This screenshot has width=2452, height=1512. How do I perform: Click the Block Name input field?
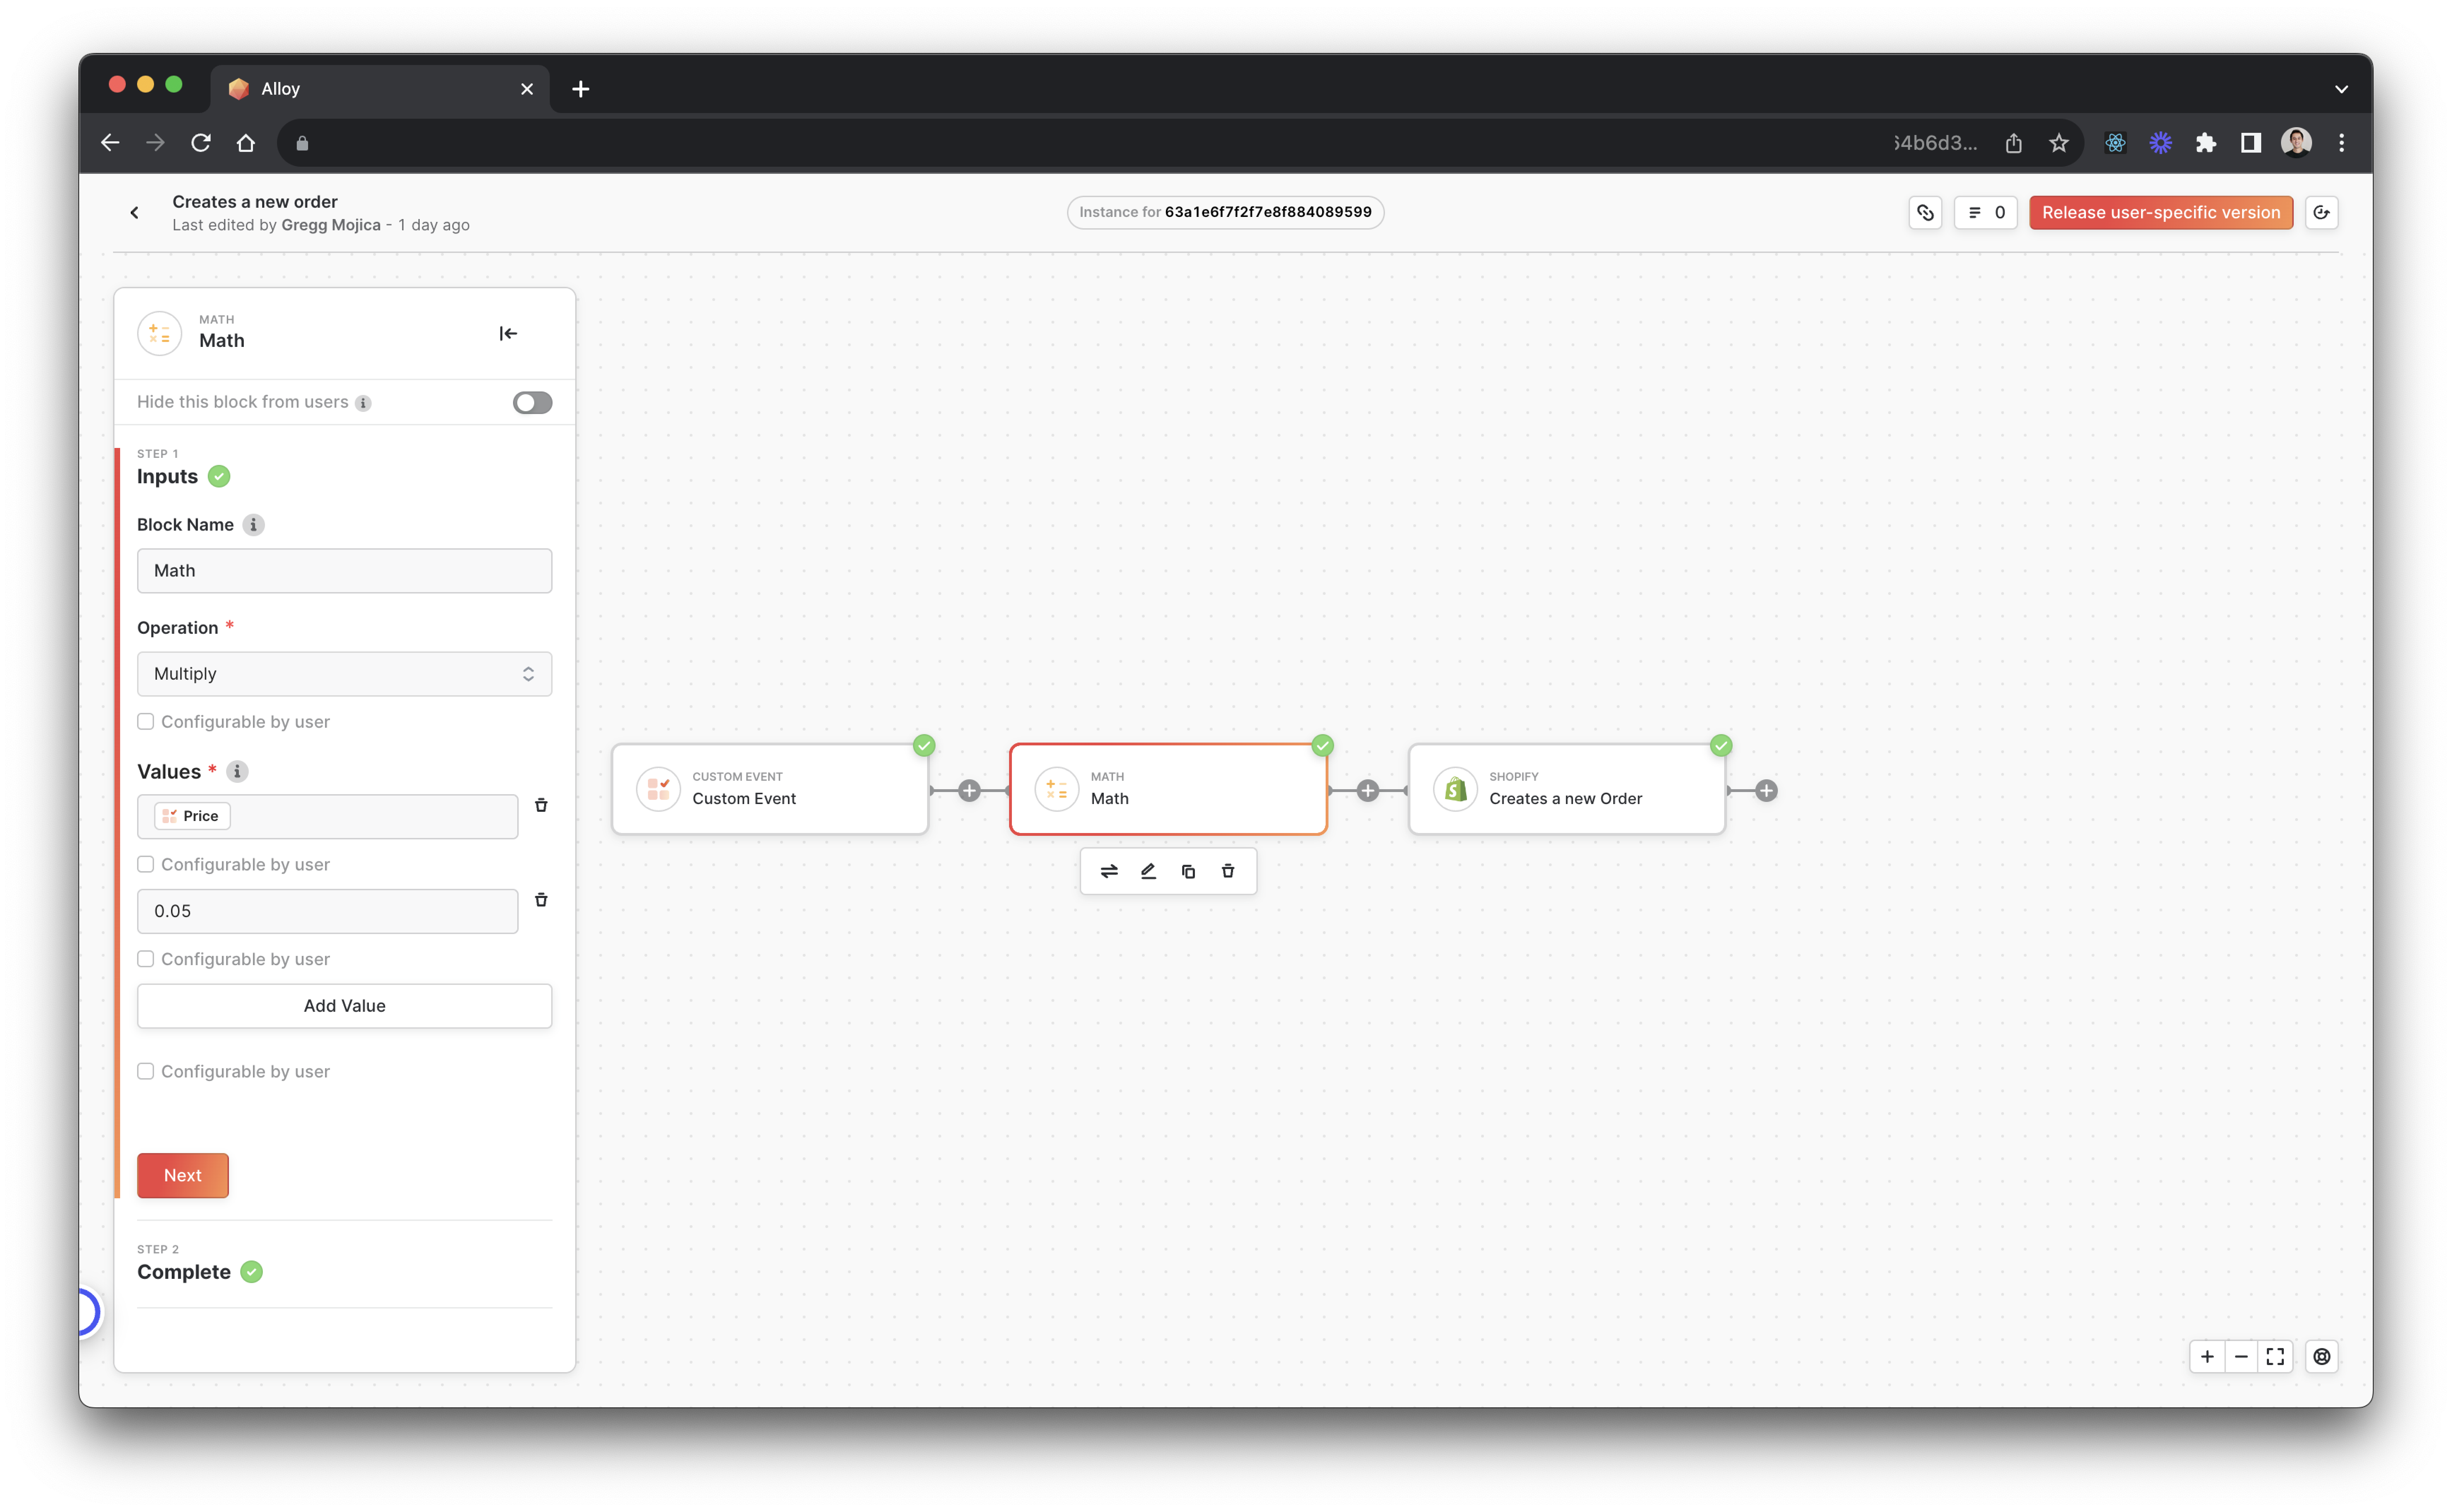click(344, 571)
